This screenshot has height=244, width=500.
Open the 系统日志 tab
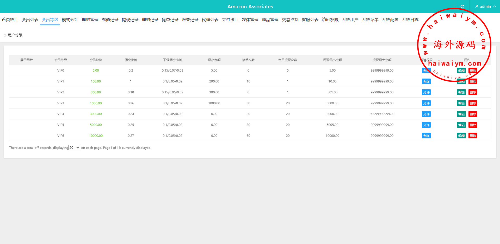[x=410, y=20]
